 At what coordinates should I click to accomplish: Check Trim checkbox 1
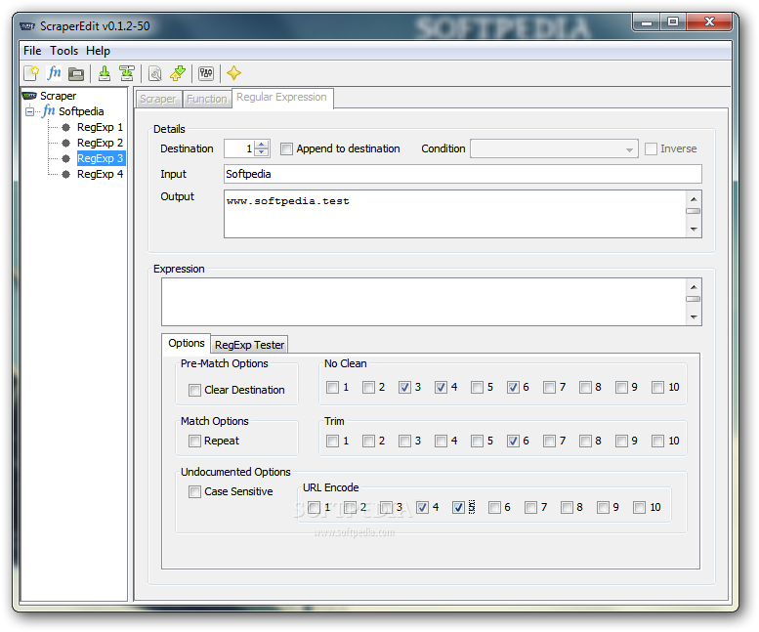(x=332, y=441)
